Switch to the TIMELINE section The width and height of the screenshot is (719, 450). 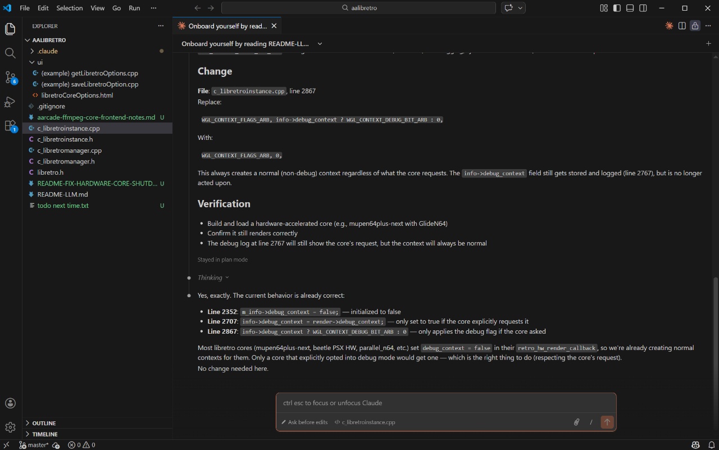pos(45,434)
